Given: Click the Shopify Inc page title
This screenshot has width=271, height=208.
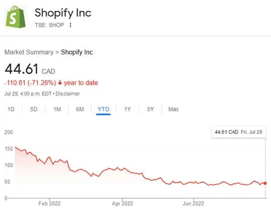Looking at the screenshot, I should tap(63, 13).
